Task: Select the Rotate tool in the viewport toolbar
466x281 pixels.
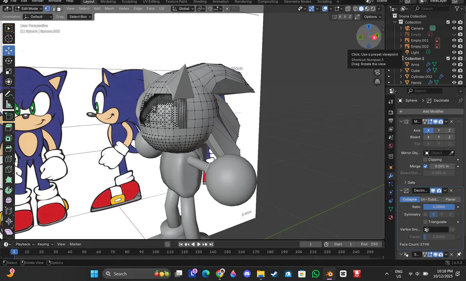Action: (9, 61)
